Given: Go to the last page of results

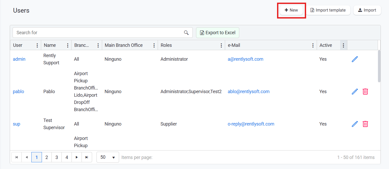Looking at the screenshot, I should (87, 157).
